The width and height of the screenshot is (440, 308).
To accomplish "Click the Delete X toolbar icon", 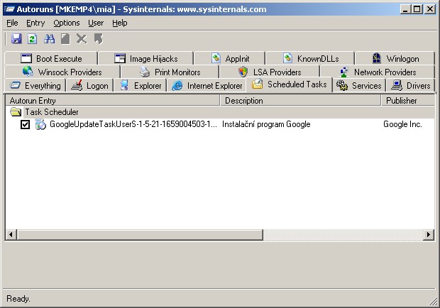I will [82, 39].
